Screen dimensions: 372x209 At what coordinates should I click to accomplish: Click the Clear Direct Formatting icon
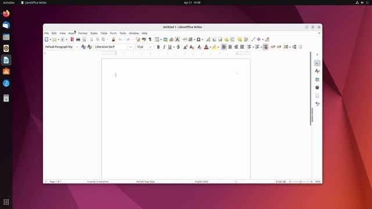(x=199, y=47)
